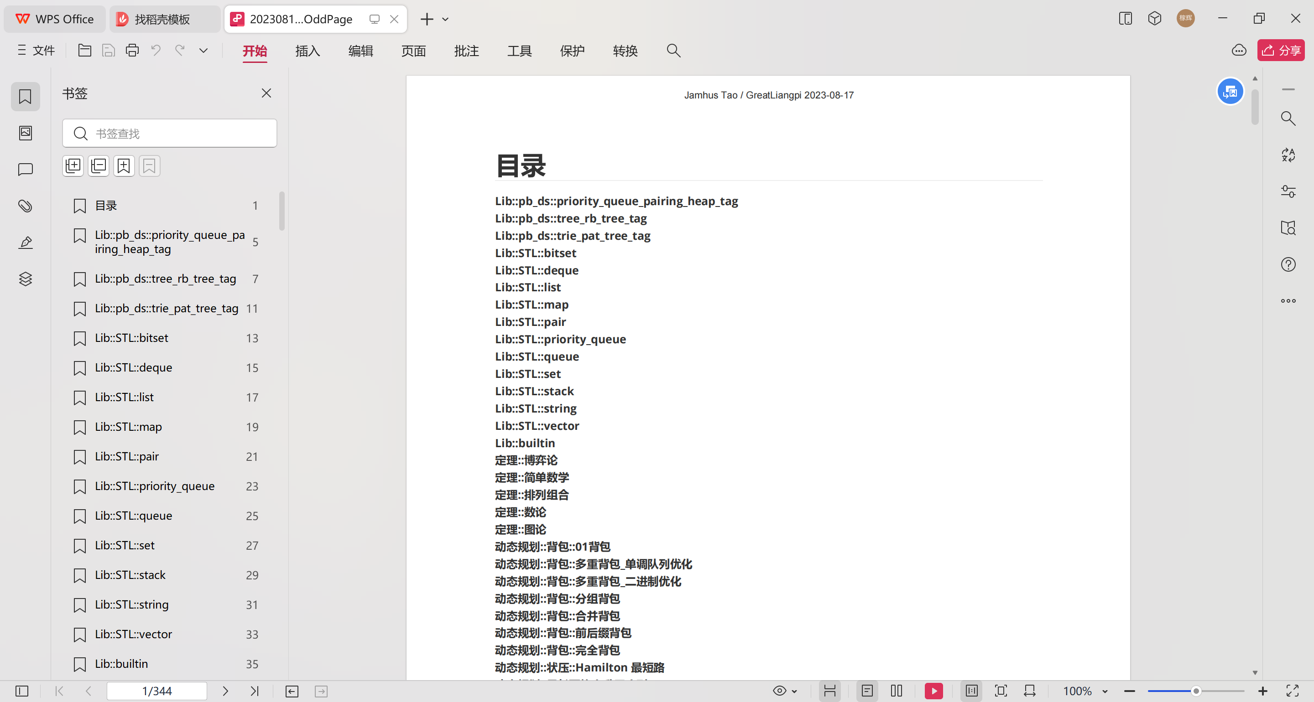1314x702 pixels.
Task: Open the help question mark icon
Action: click(1288, 264)
